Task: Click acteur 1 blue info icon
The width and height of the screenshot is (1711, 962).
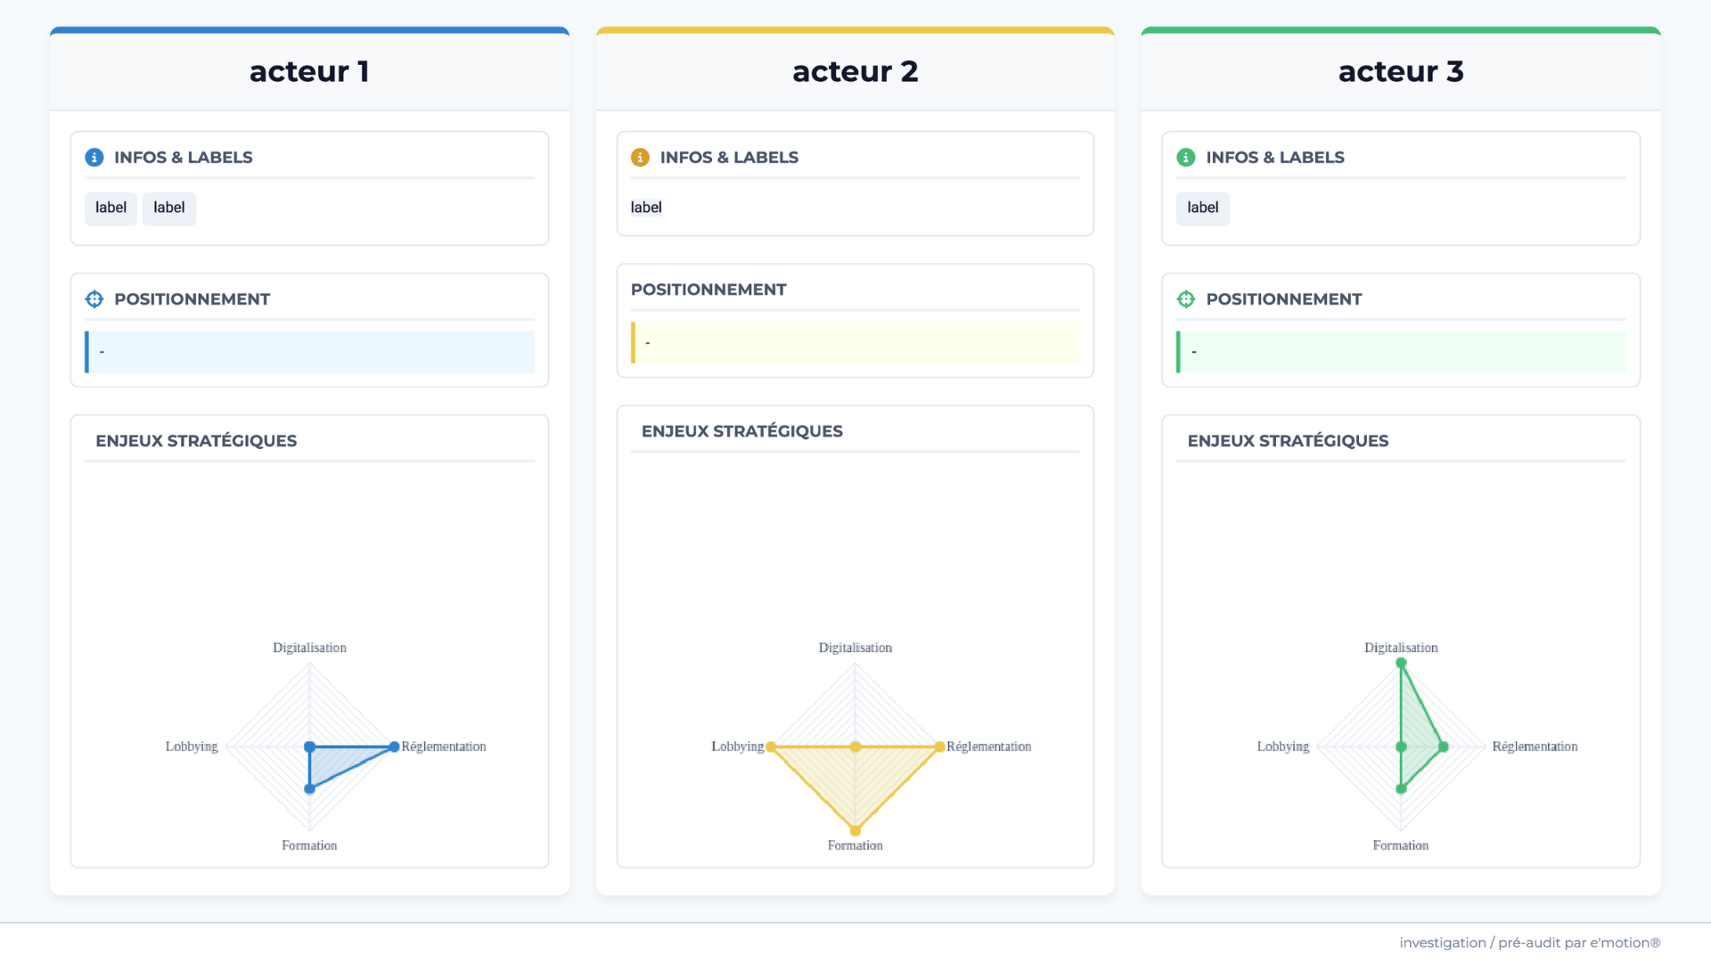Action: (94, 158)
